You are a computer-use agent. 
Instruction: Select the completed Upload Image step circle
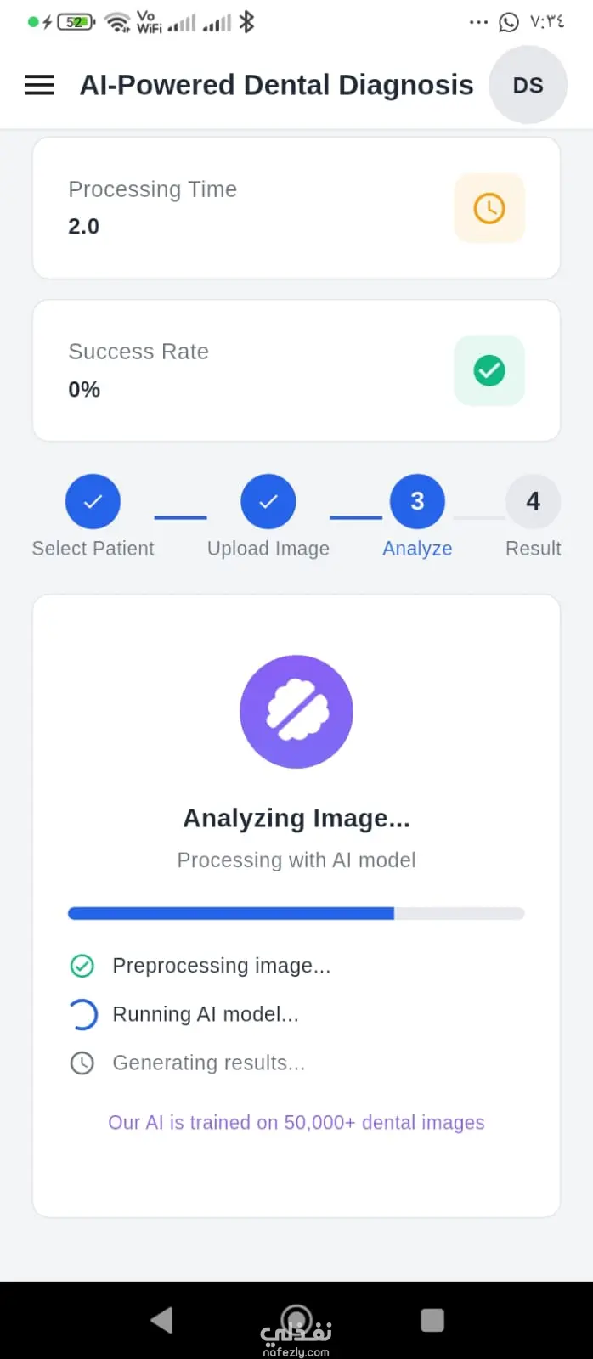click(x=268, y=501)
